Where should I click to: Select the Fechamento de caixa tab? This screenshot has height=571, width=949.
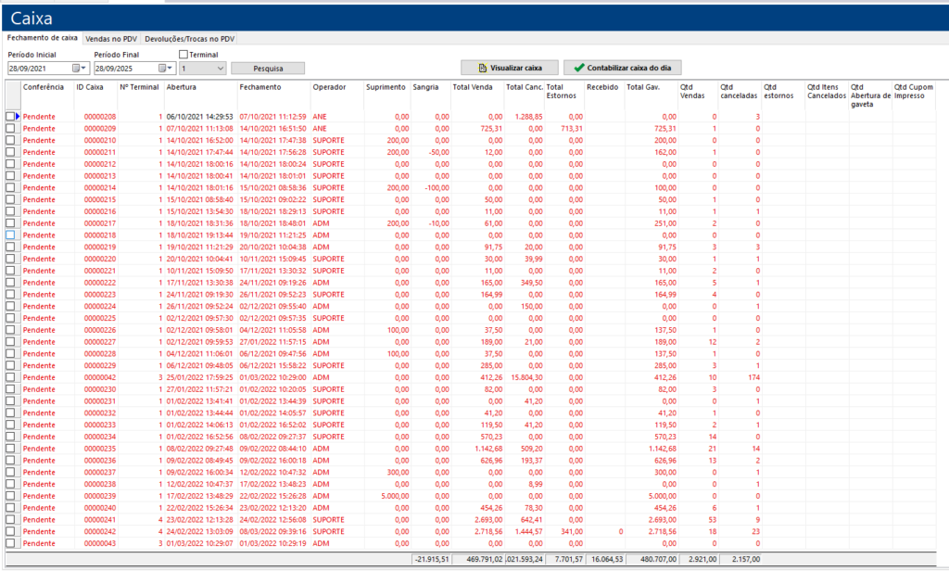click(x=42, y=38)
